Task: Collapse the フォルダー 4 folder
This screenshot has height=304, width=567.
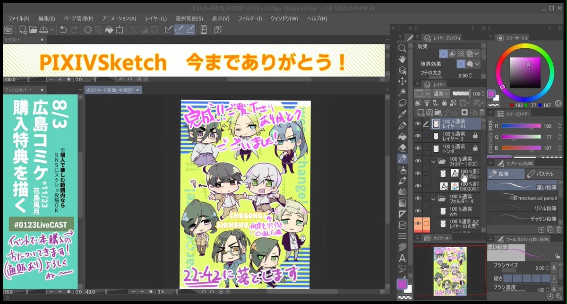Action: pos(433,199)
